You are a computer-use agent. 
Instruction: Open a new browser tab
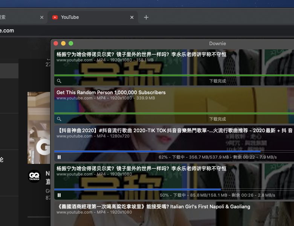click(146, 17)
